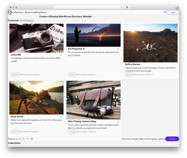Open external link icon for Leica M6

point(61,55)
